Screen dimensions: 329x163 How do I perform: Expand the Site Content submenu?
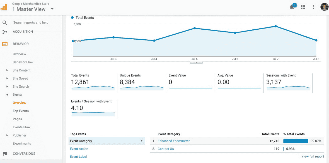click(x=7, y=70)
